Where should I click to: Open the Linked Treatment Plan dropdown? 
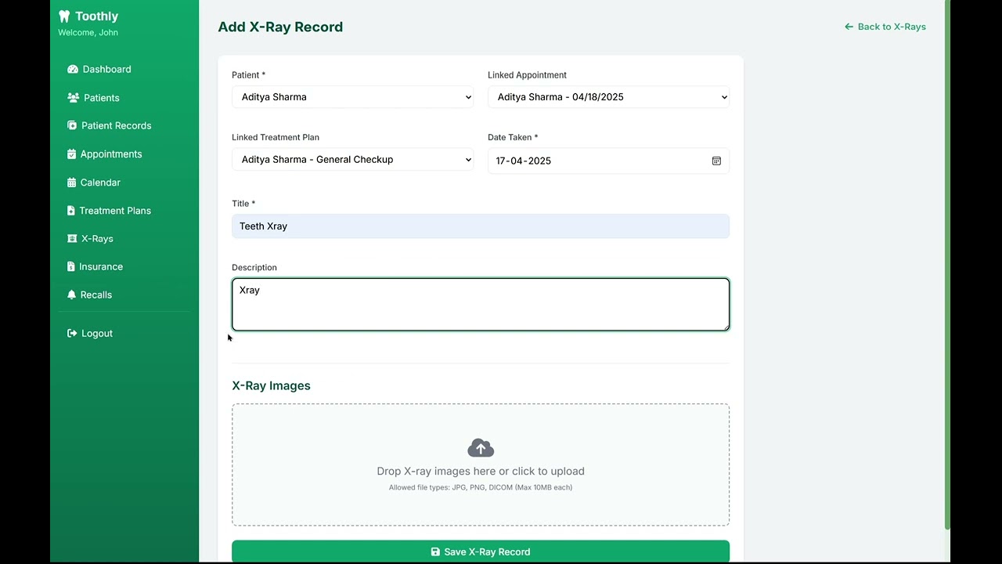[x=352, y=160]
